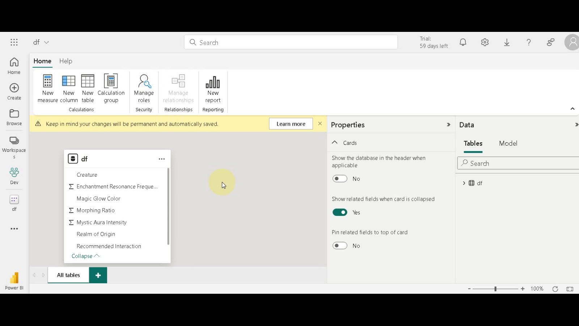Image resolution: width=579 pixels, height=326 pixels.
Task: Switch to the Help ribbon tab
Action: point(66,61)
